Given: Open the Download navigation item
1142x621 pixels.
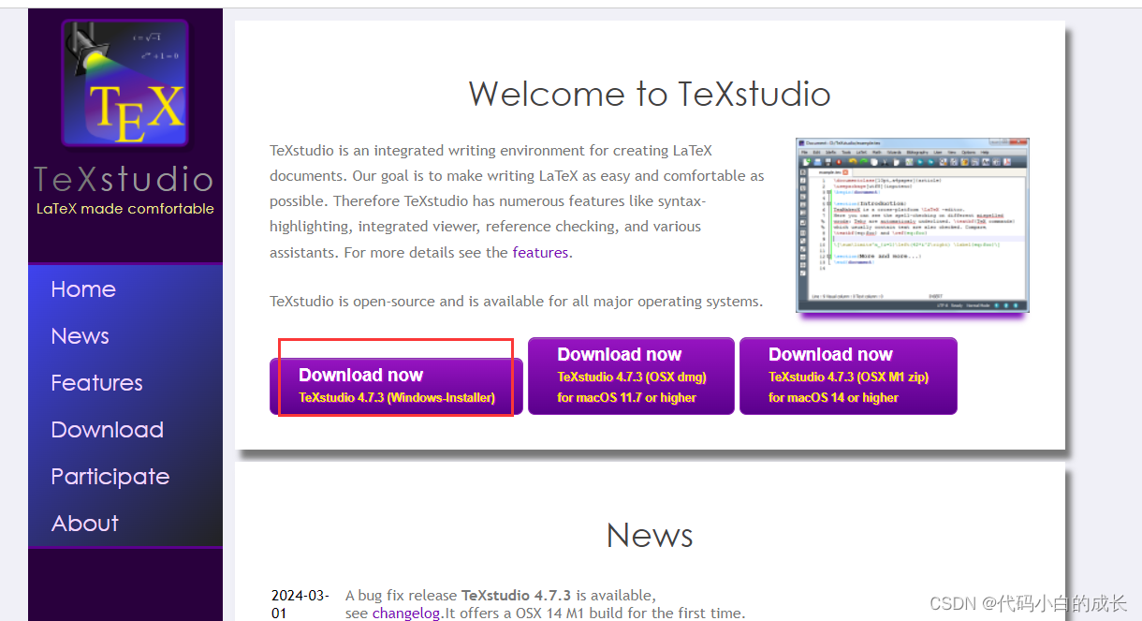Looking at the screenshot, I should 107,430.
